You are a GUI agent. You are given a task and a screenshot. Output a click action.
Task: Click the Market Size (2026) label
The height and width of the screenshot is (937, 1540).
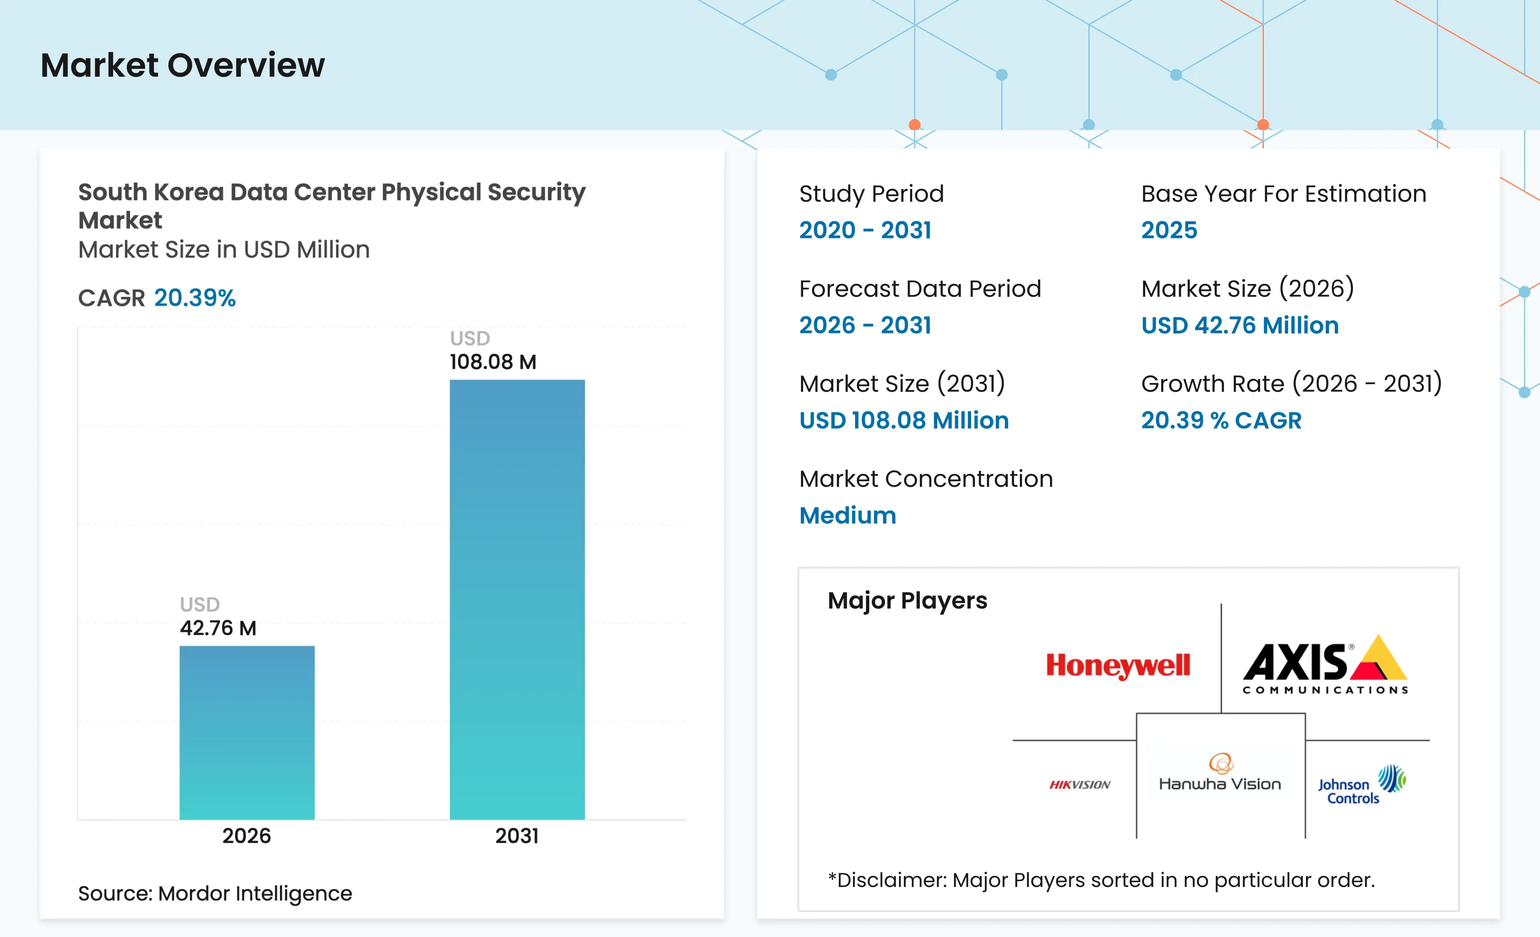coord(1248,288)
